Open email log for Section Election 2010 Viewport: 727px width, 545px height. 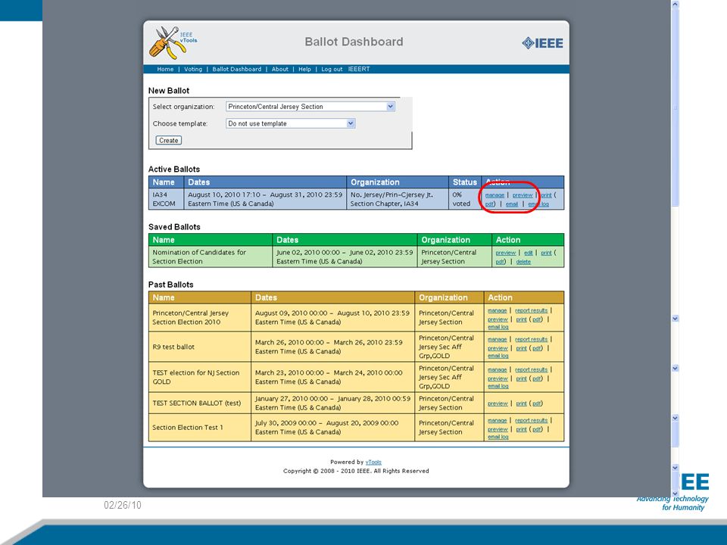(498, 327)
